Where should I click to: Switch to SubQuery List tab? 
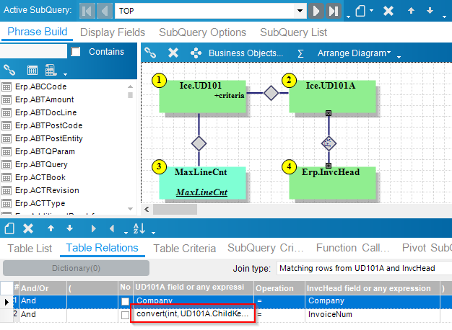click(293, 32)
